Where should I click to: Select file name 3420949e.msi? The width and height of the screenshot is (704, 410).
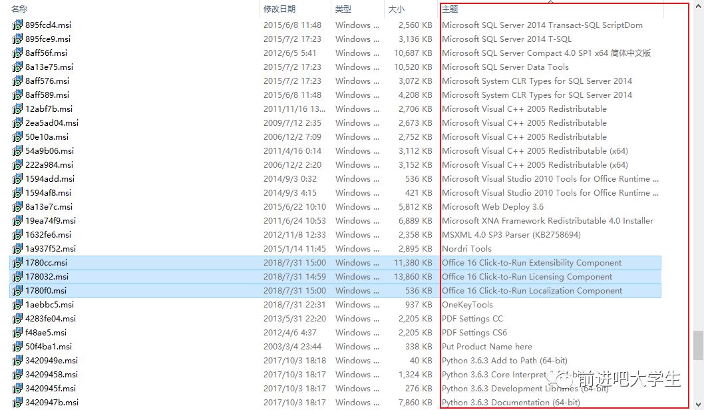point(52,360)
